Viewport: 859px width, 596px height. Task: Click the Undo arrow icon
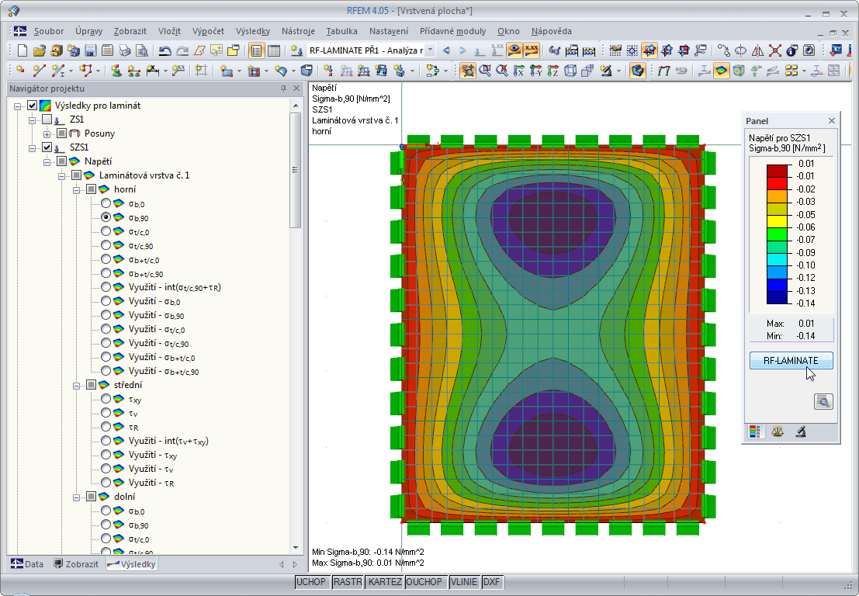point(165,50)
